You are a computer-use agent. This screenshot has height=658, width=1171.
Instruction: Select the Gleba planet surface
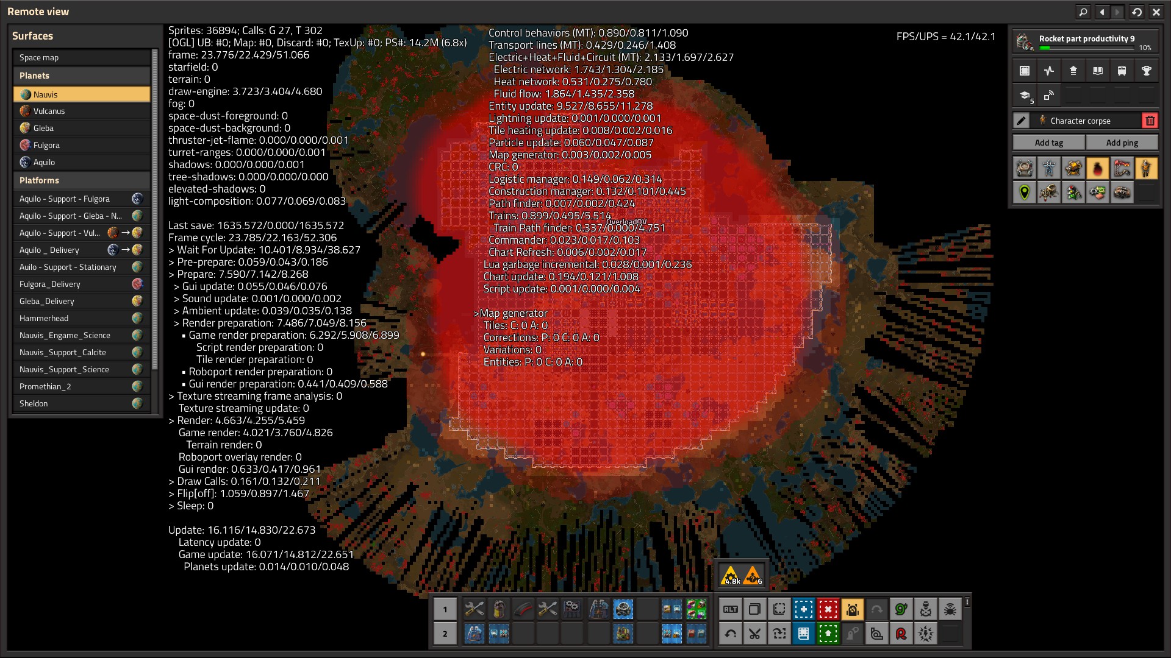pyautogui.click(x=82, y=128)
